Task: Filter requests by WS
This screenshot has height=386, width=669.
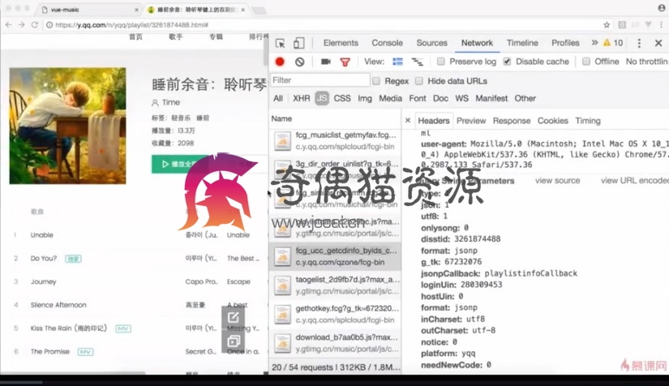Action: tap(461, 98)
